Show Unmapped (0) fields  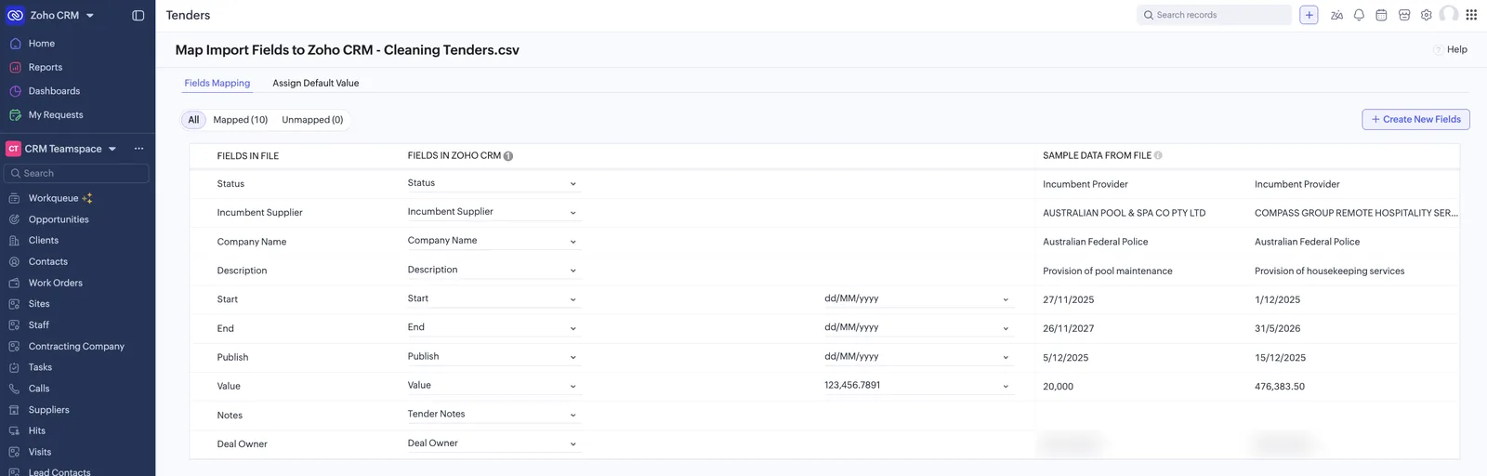(312, 120)
